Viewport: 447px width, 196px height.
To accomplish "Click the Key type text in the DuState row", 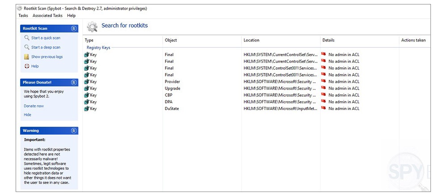I will pyautogui.click(x=93, y=109).
